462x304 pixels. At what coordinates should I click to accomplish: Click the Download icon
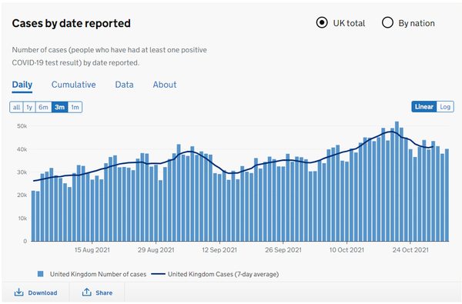(18, 292)
